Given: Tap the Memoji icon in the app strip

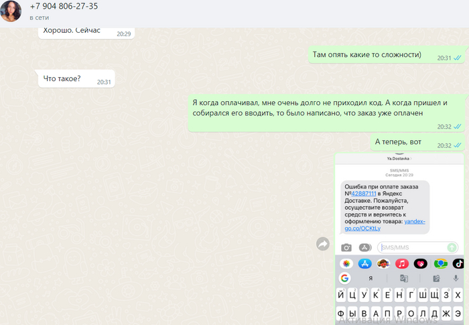Looking at the screenshot, I should coord(383,263).
